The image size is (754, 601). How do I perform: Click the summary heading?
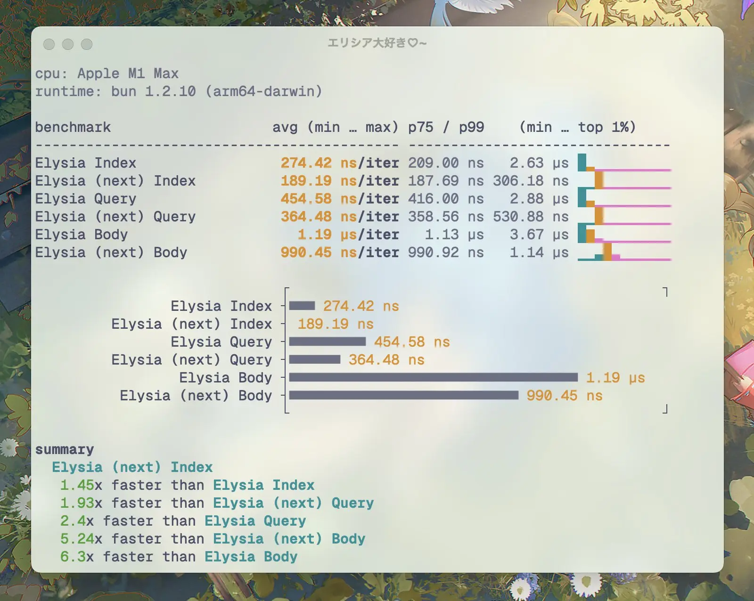coord(66,449)
